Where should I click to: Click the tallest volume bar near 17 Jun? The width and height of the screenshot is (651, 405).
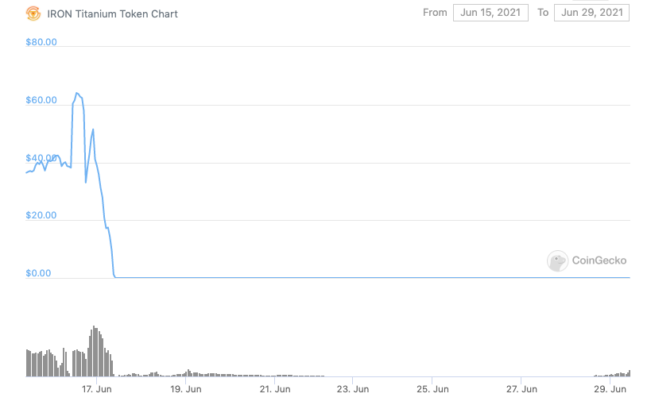pos(94,350)
